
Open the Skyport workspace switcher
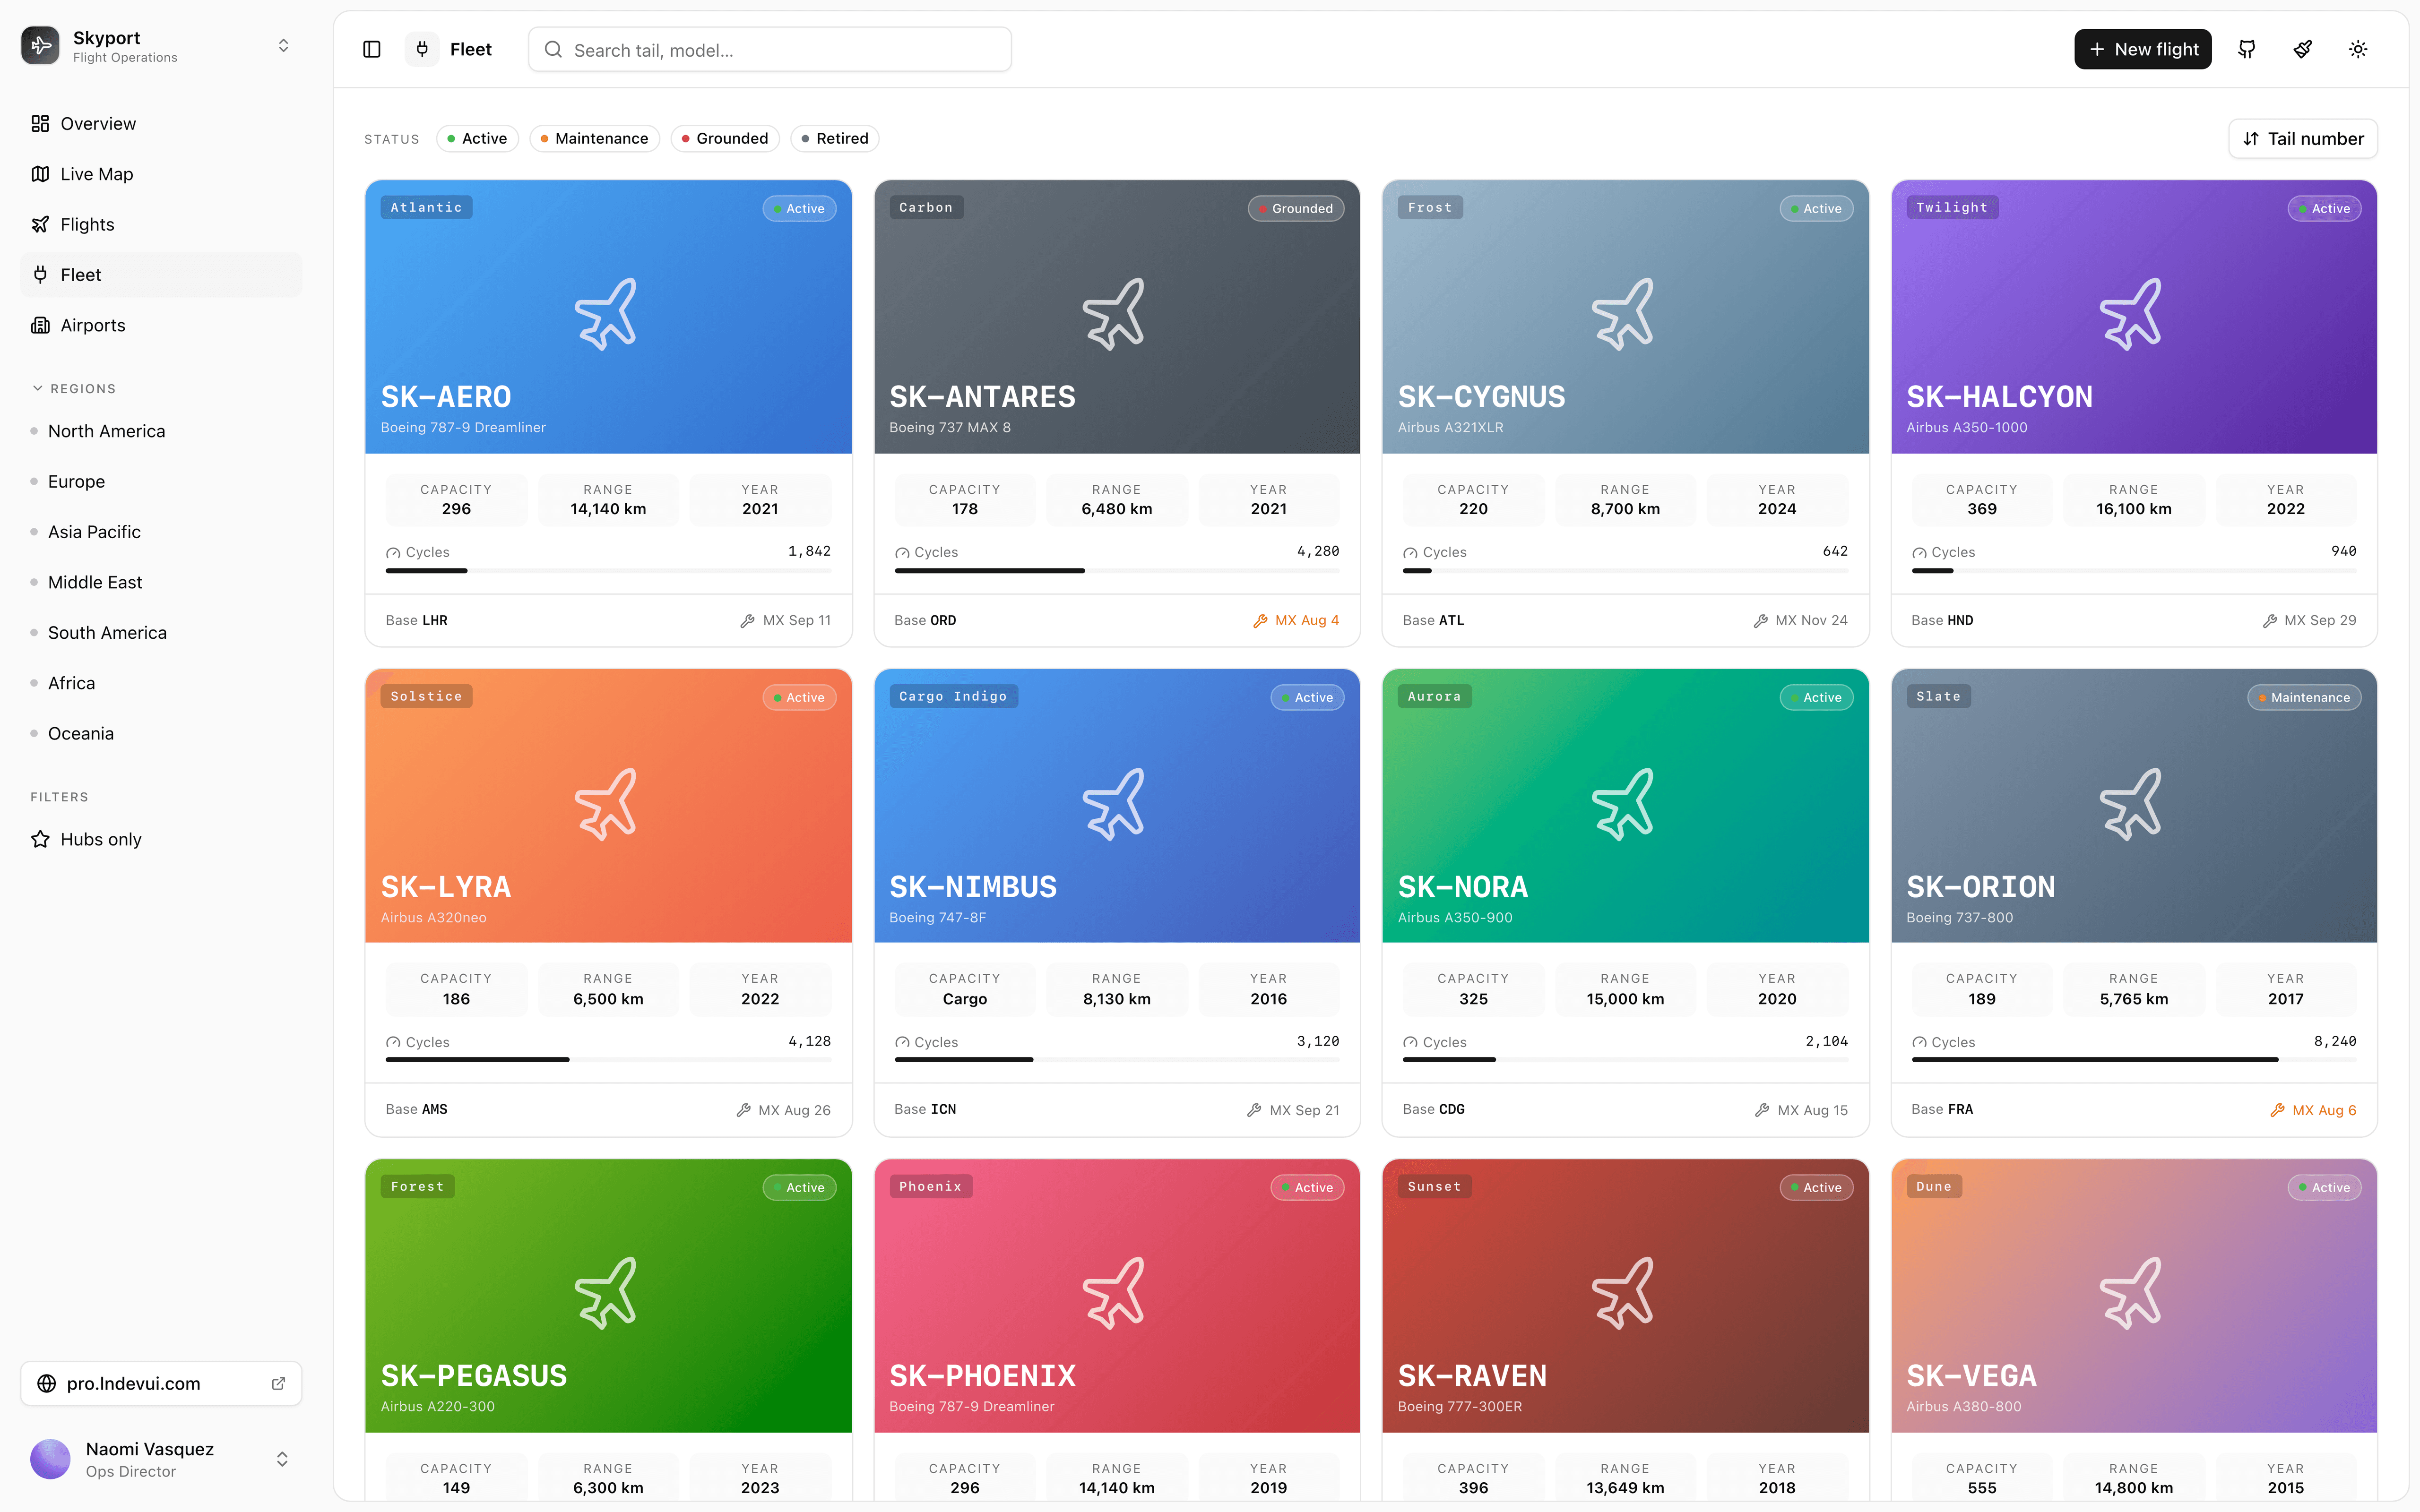pyautogui.click(x=161, y=46)
